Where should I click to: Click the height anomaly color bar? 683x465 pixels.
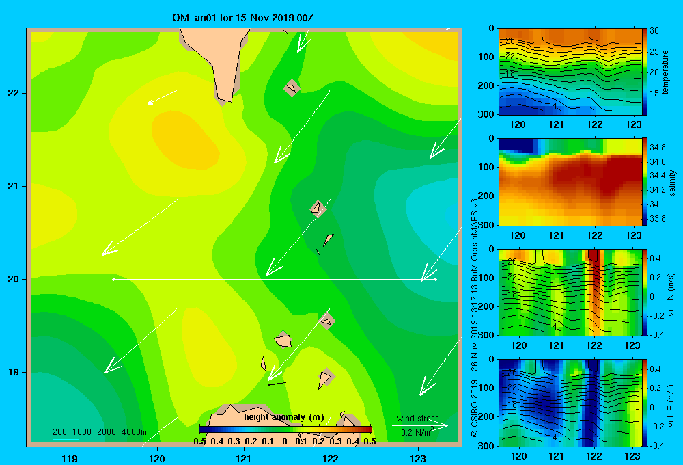(x=285, y=429)
